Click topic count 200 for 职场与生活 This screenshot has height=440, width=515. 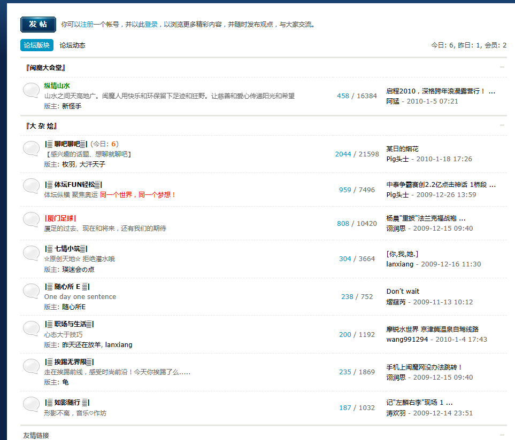[x=345, y=334]
